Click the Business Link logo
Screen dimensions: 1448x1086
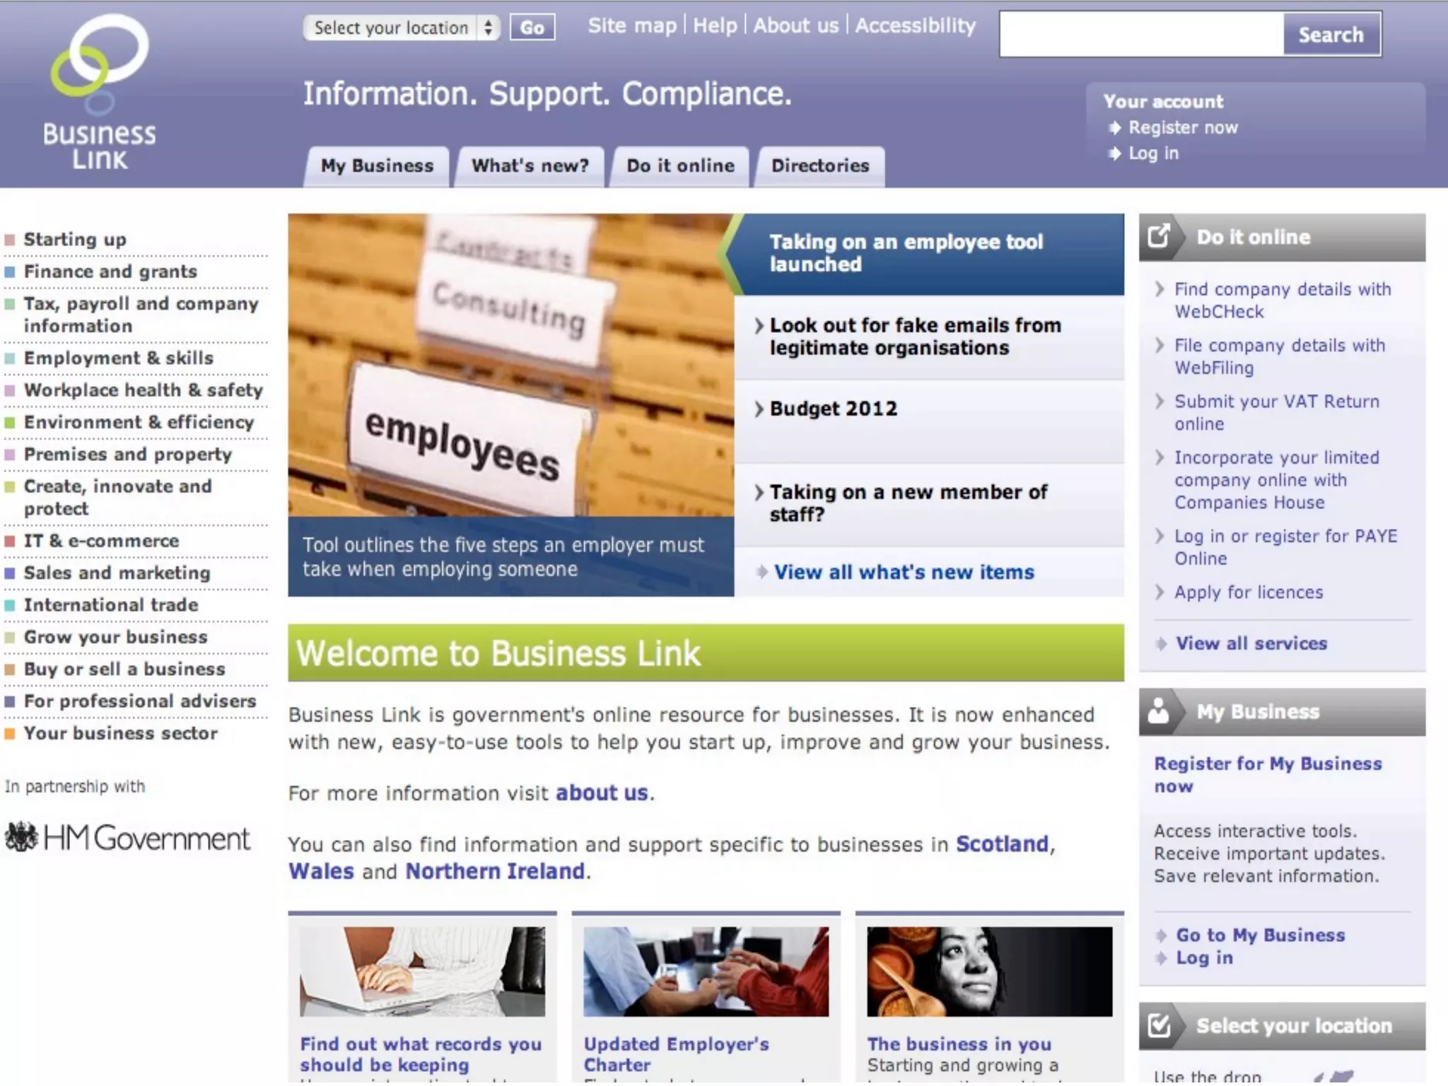click(x=100, y=92)
